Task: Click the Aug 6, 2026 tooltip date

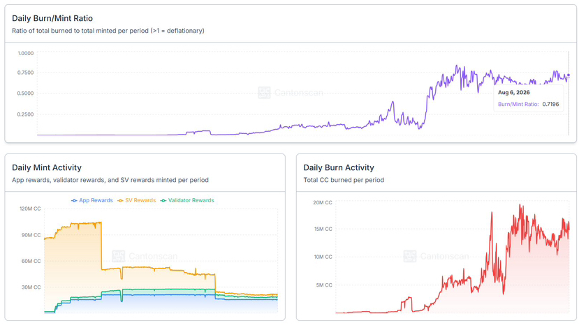Action: pyautogui.click(x=513, y=92)
